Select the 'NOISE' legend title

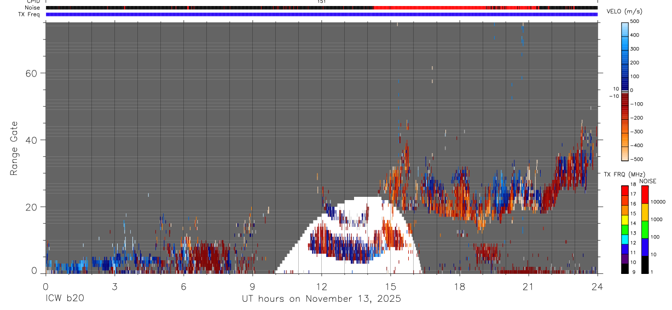[647, 181]
